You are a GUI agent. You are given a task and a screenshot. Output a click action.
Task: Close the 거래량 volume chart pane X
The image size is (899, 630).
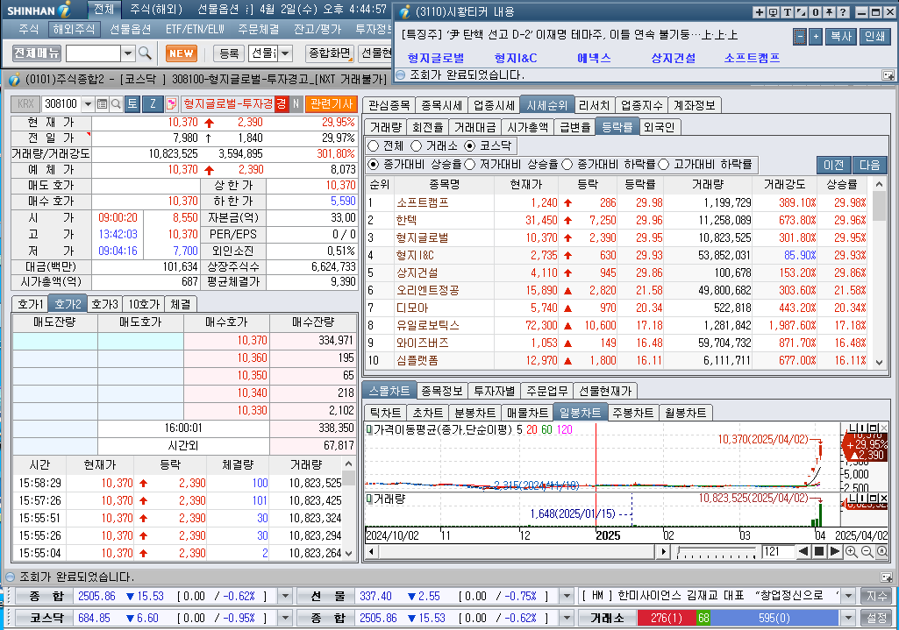click(x=883, y=498)
